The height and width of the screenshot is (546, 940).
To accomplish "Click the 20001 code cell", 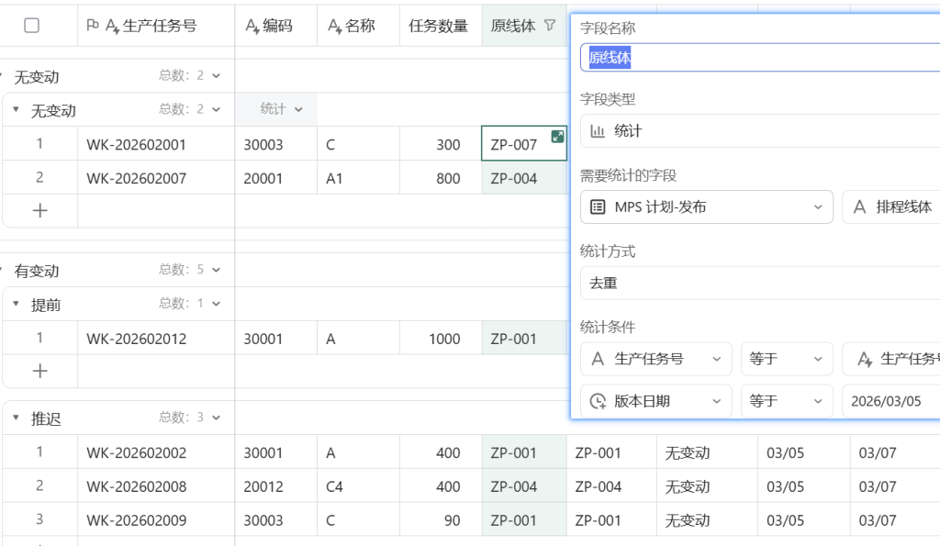I will pos(275,177).
